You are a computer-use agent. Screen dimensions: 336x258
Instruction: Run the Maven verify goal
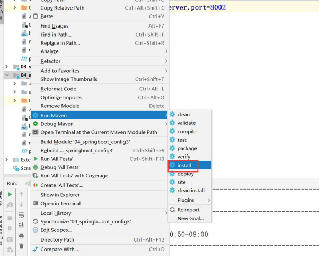point(190,157)
